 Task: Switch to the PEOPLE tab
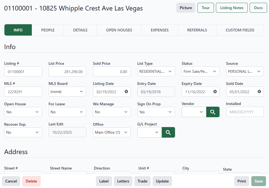pos(48,30)
